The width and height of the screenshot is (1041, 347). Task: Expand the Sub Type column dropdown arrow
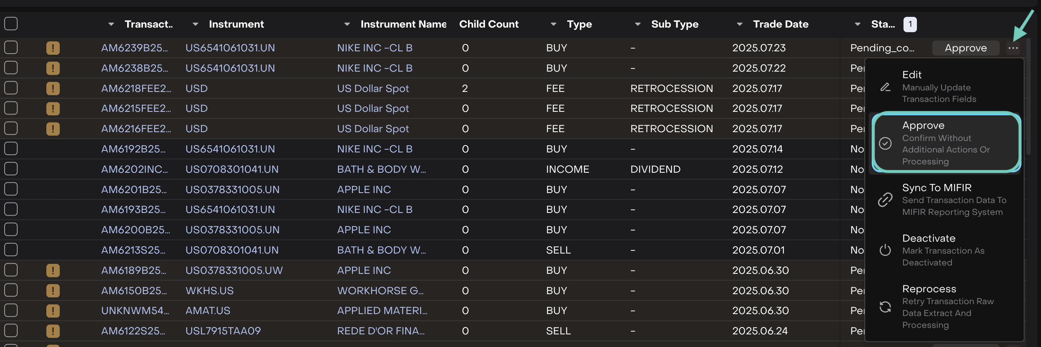pos(637,24)
